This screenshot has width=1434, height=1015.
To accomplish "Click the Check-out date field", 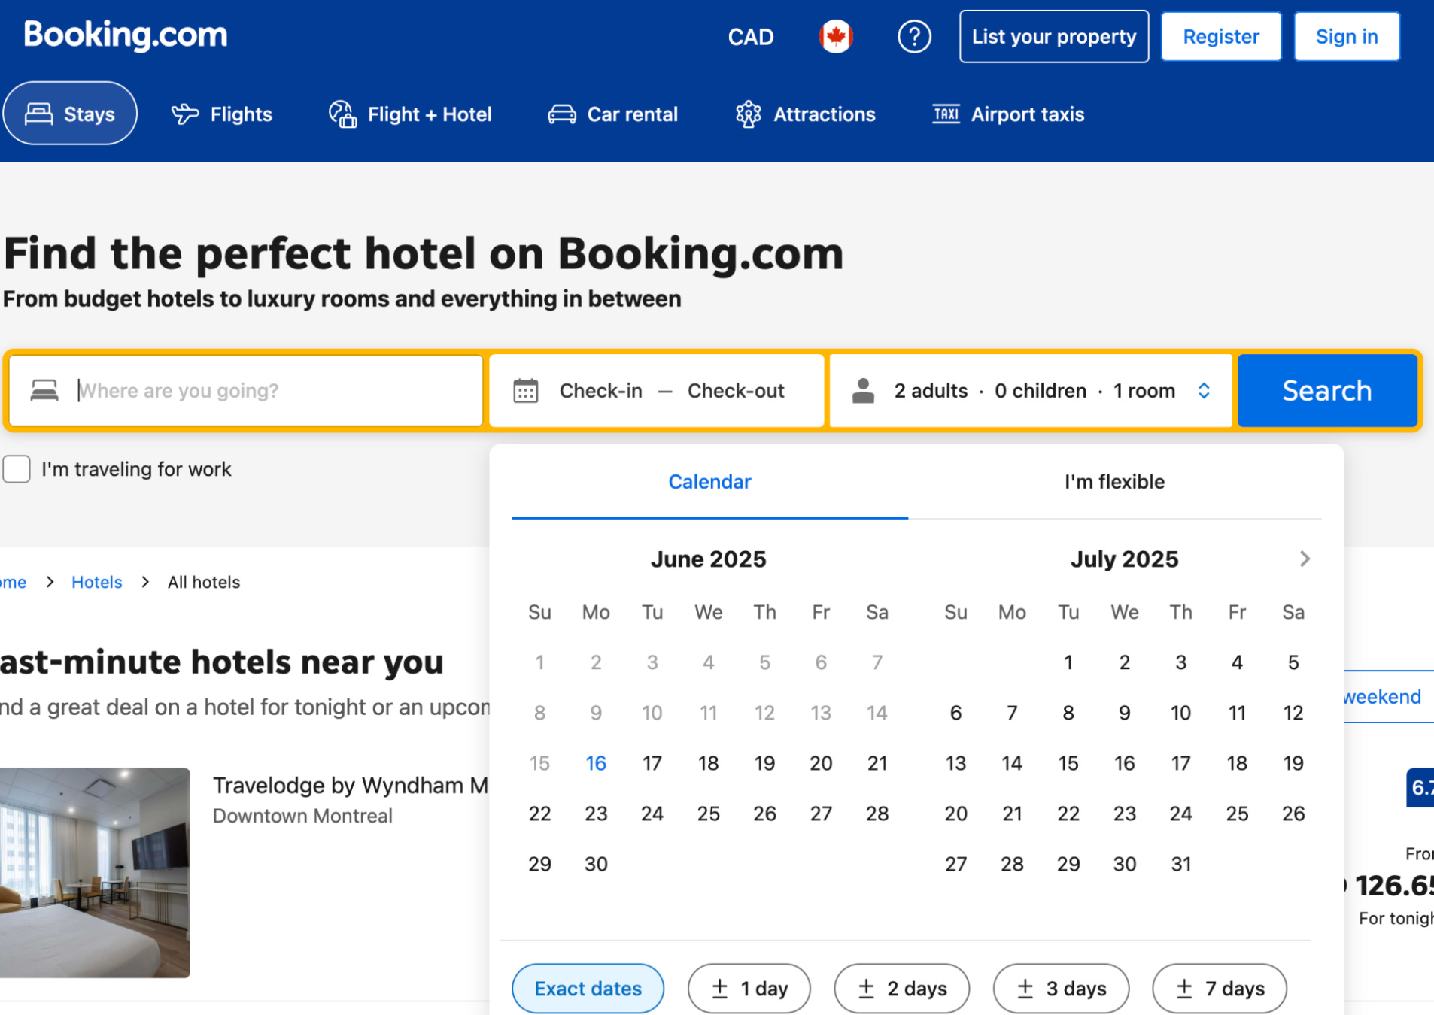I will 736,391.
